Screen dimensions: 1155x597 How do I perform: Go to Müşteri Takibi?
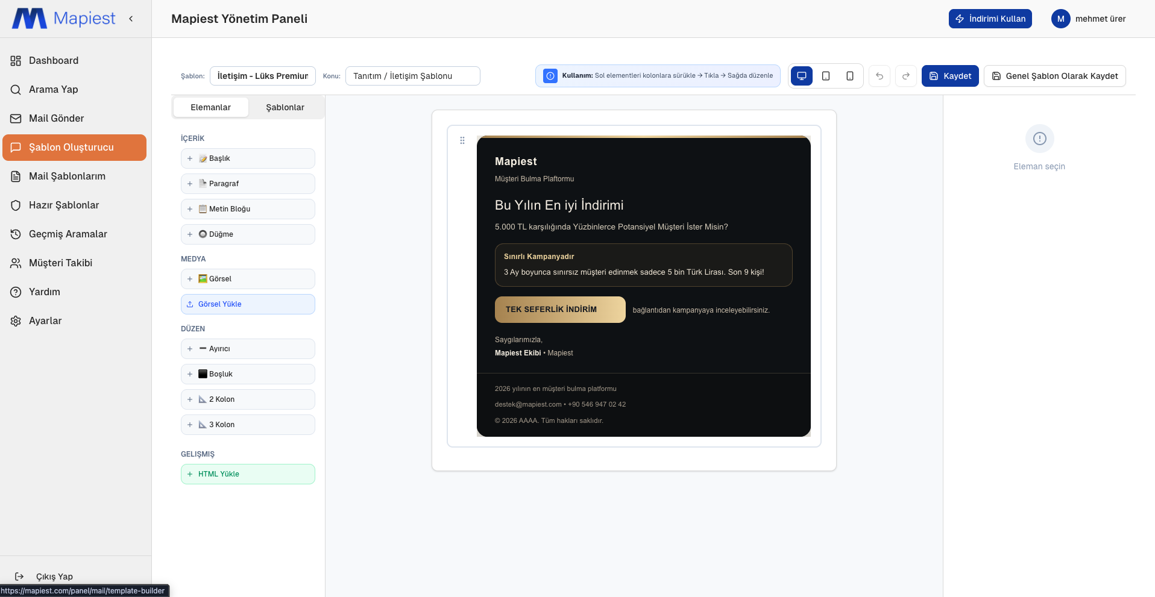pos(75,263)
